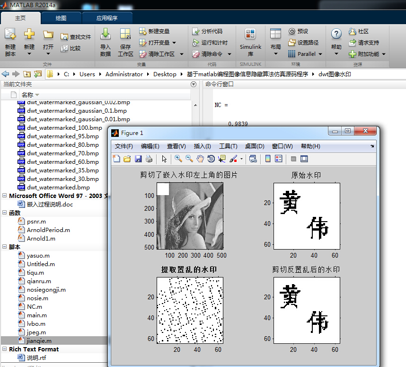Click New Variable (新建变量) button
The image size is (406, 367).
click(x=154, y=31)
